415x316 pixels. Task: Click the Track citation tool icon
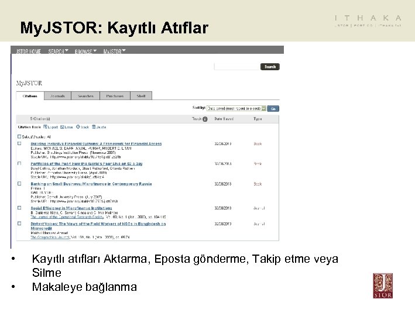[78, 127]
